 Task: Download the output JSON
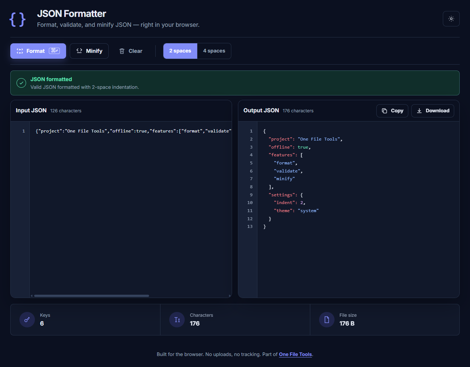433,111
